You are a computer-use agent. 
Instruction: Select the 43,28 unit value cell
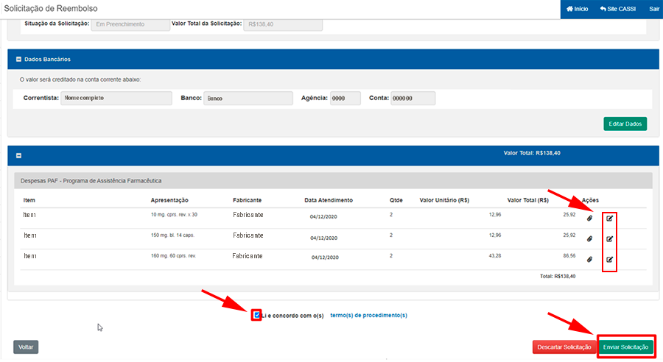(495, 256)
